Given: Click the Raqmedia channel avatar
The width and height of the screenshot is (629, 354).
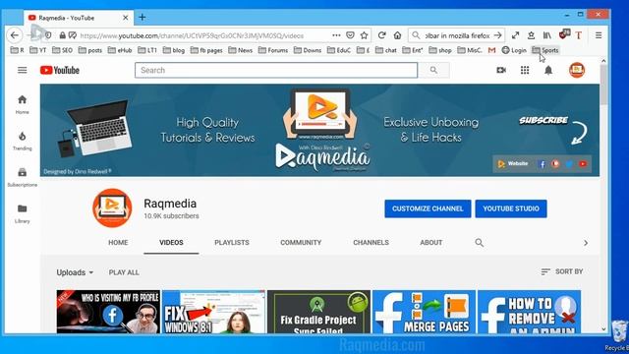Looking at the screenshot, I should pos(112,207).
